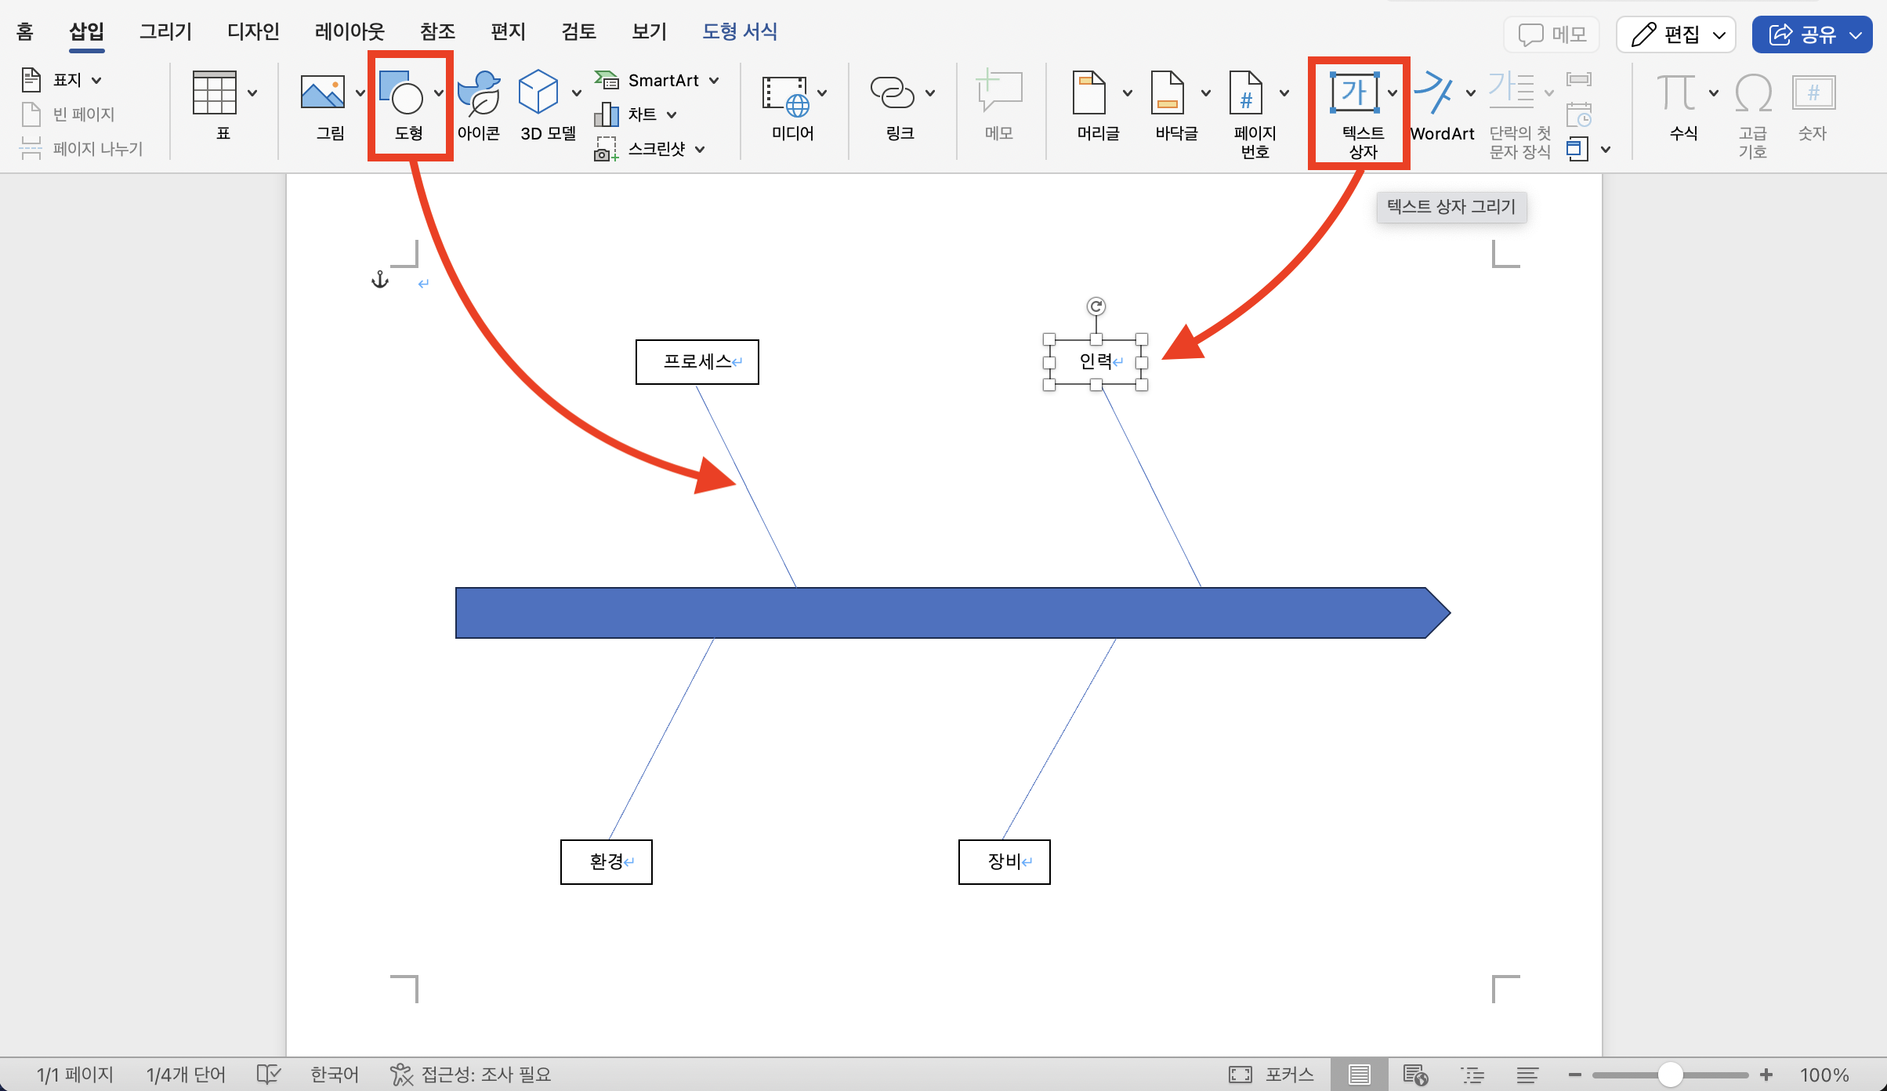Select the blue arrow shape

pos(952,613)
